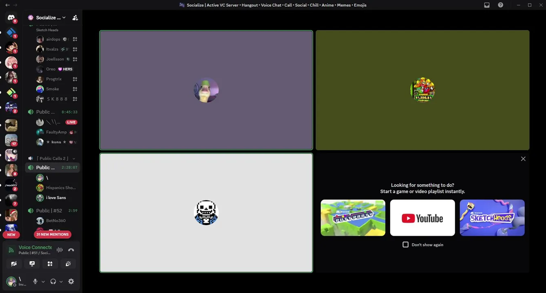Click the activity icon next to S K 8 8 8
The height and width of the screenshot is (293, 546).
75,99
